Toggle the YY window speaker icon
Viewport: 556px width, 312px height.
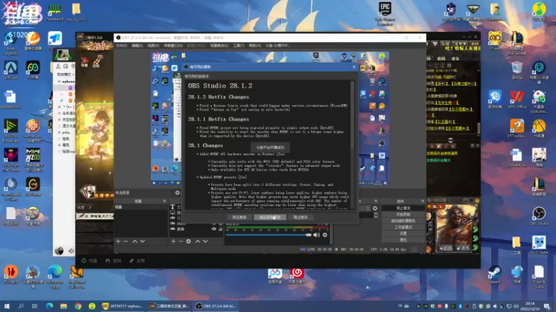pyautogui.click(x=71, y=251)
